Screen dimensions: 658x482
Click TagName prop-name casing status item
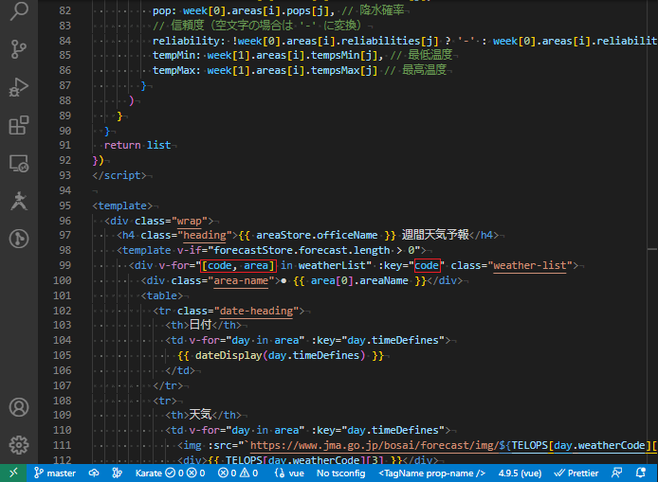coord(431,473)
